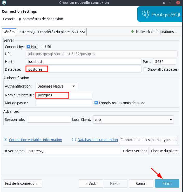183x192 pixels.
Task: Open the SSH tab
Action: (x=75, y=32)
